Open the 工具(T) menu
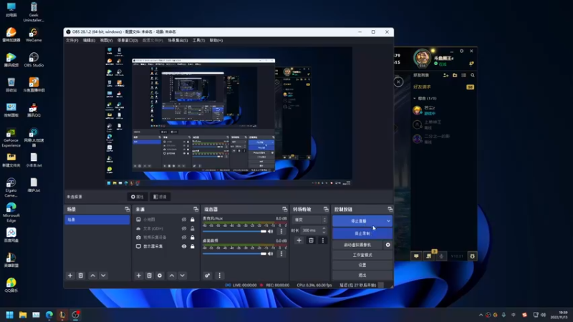The width and height of the screenshot is (573, 322). pos(199,40)
